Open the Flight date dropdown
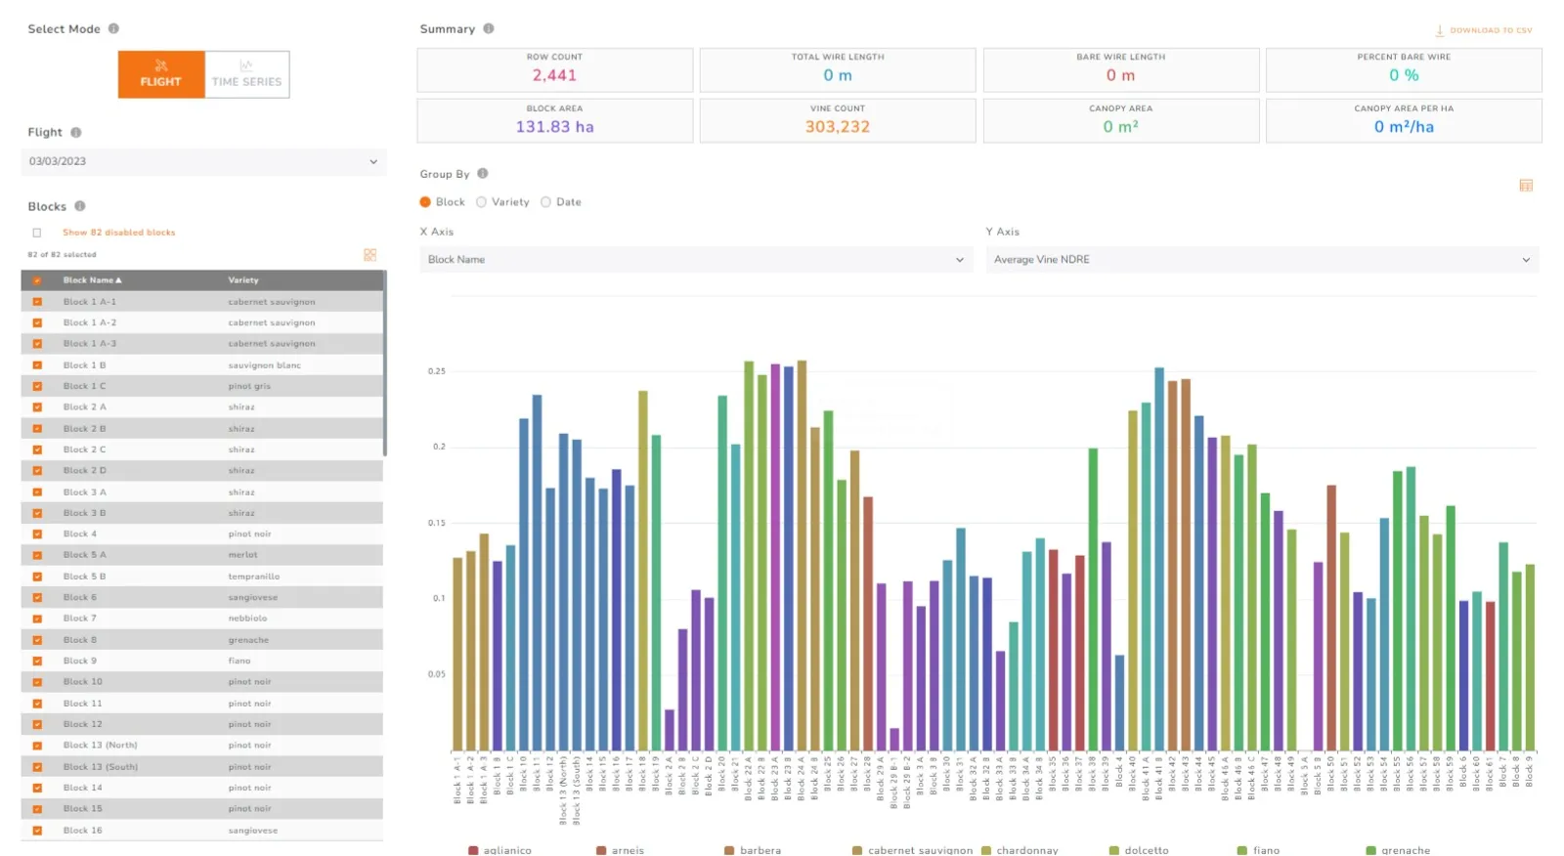Image resolution: width=1564 pixels, height=856 pixels. (x=203, y=162)
